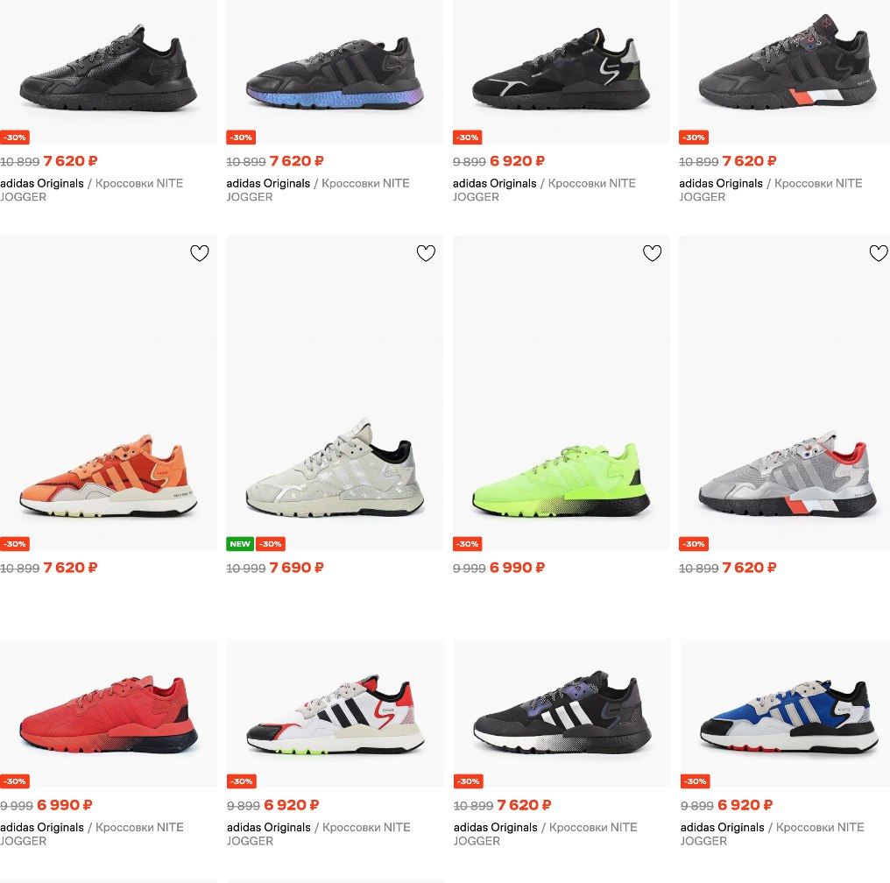890x883 pixels.
Task: Click the 7 690 ₽ discounted price
Action: pos(296,568)
